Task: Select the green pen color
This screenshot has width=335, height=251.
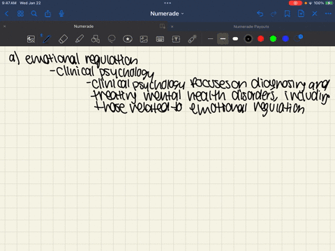Action: (273, 39)
